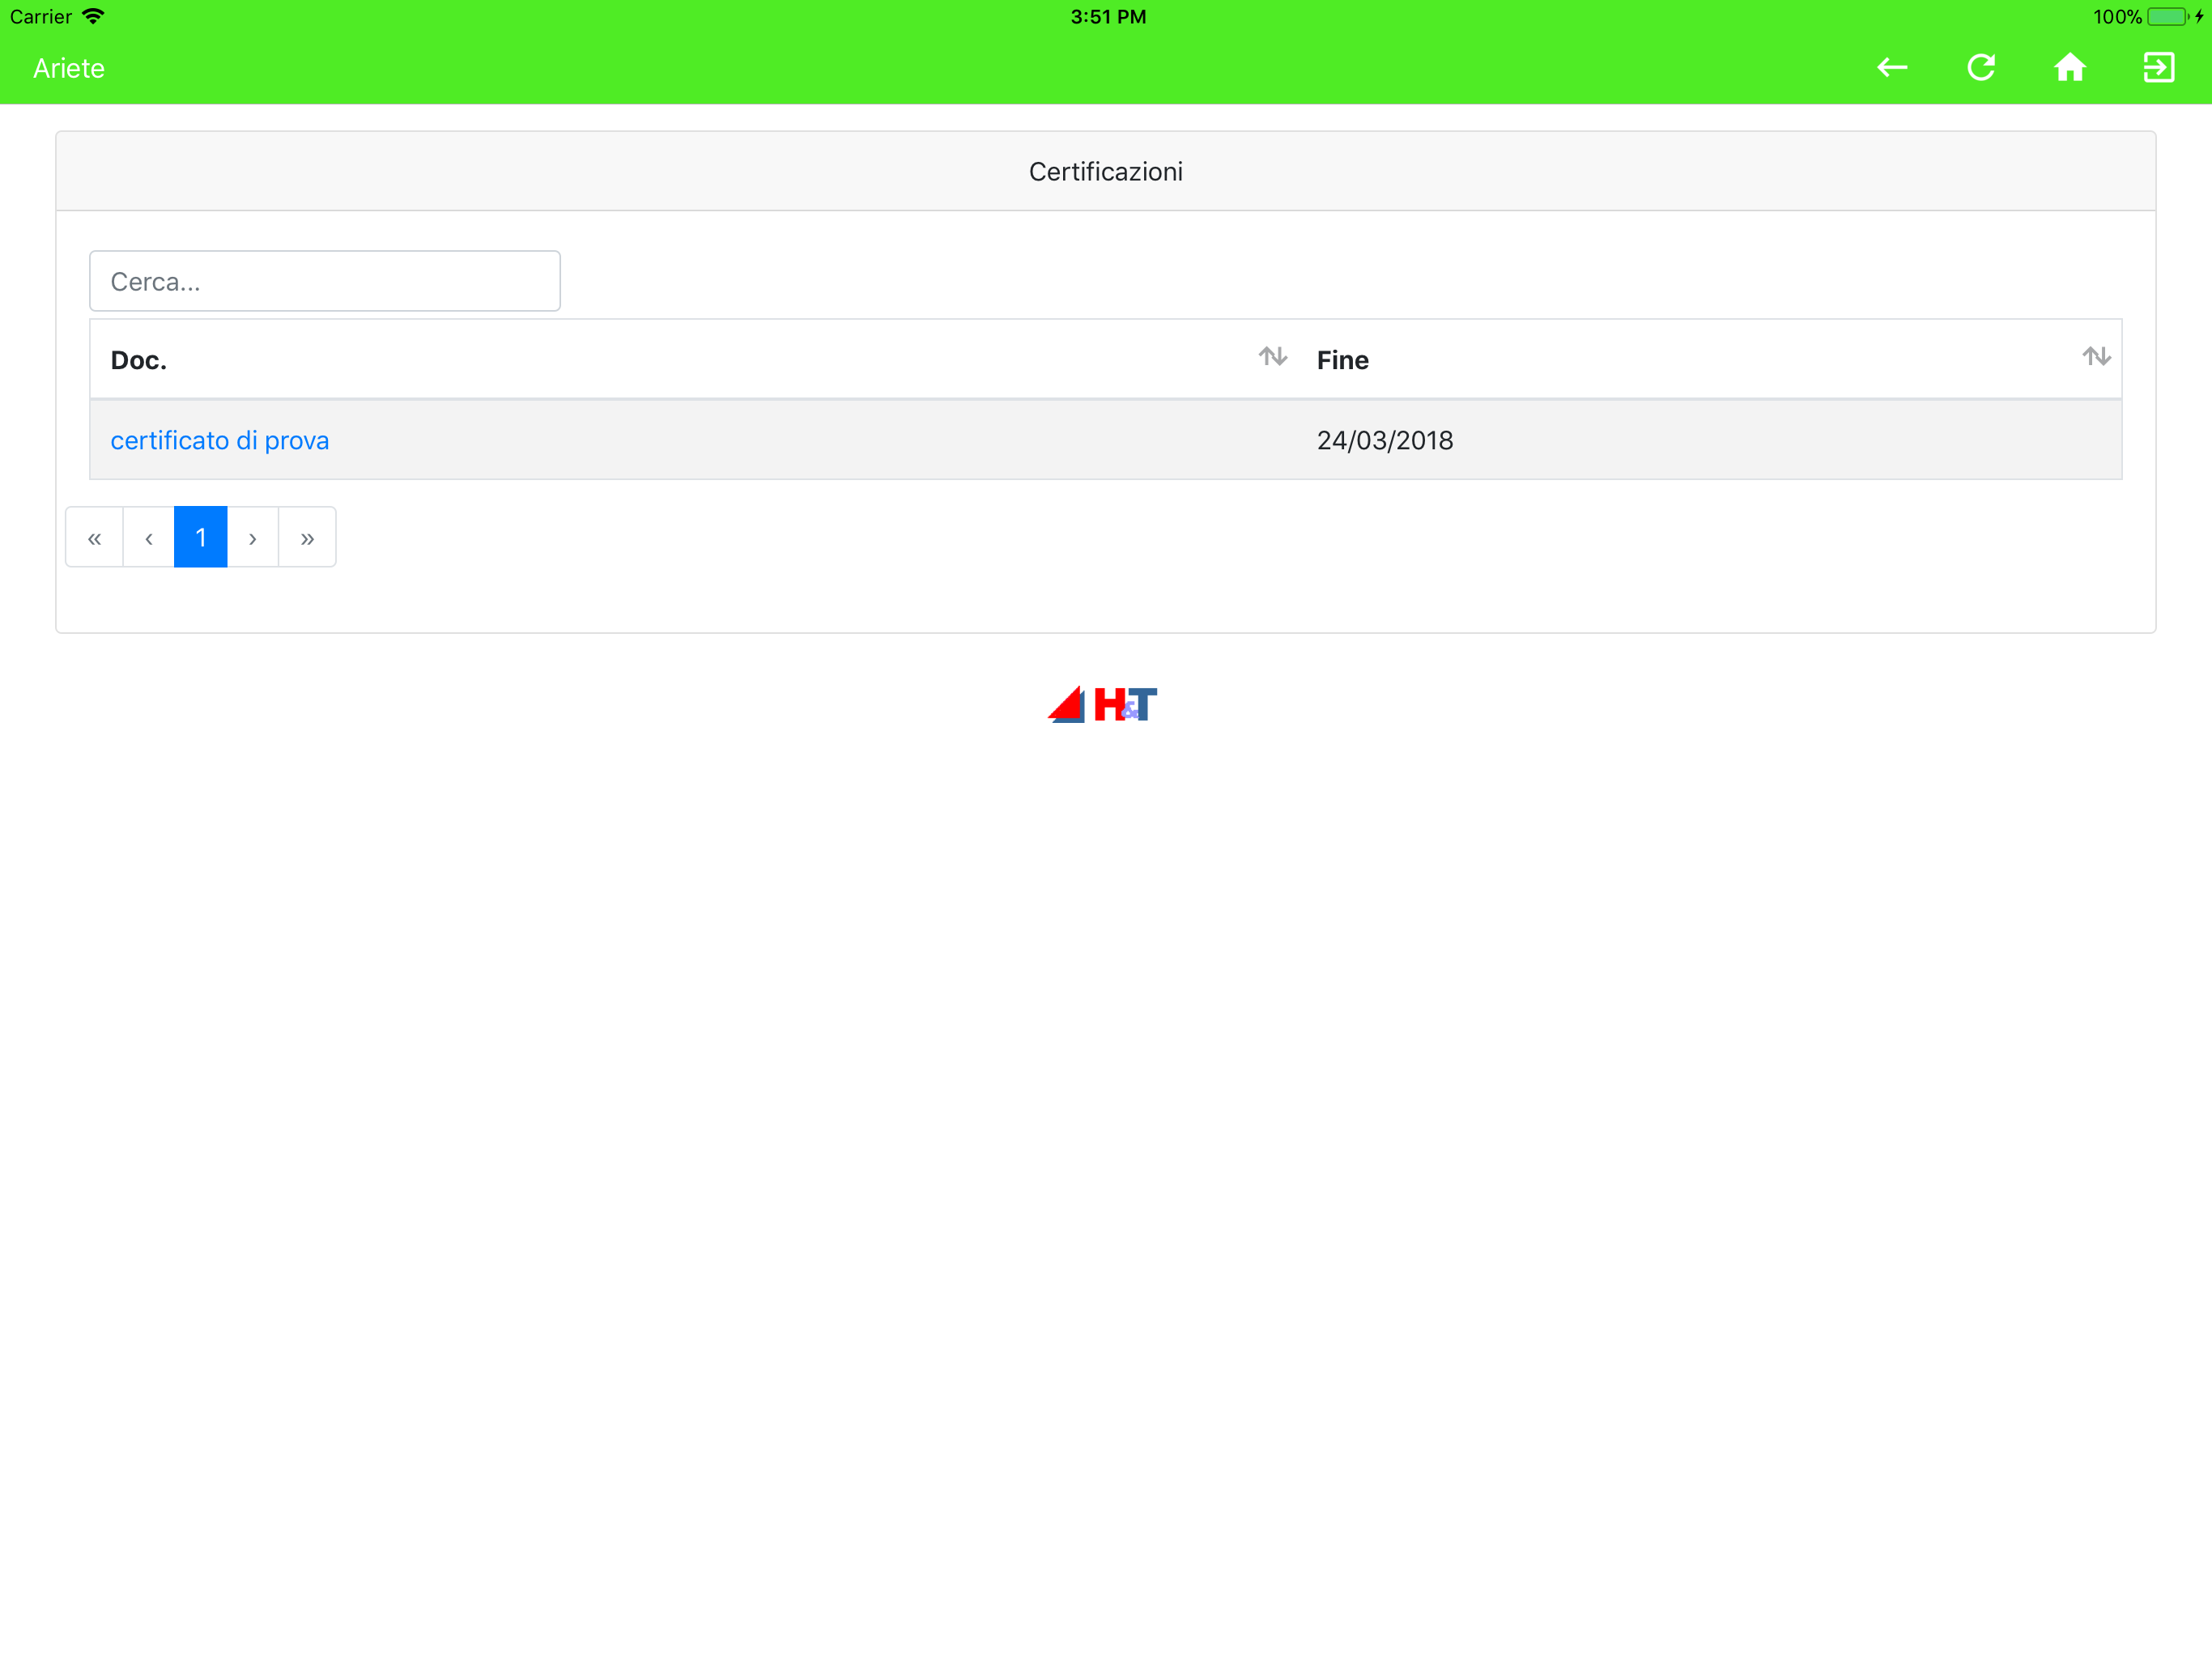Click in the Cerca search field
The height and width of the screenshot is (1658, 2212).
[324, 282]
